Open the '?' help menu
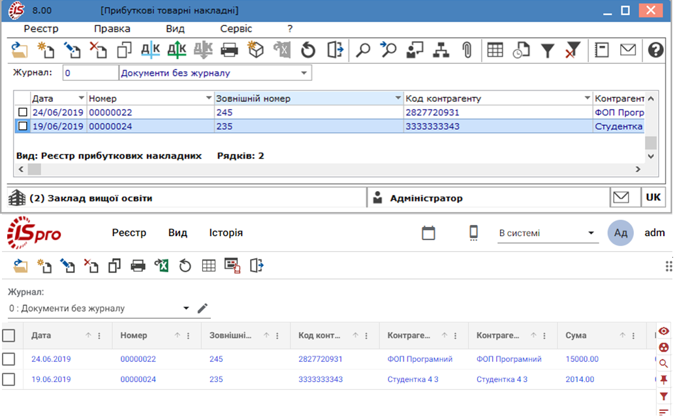 (x=290, y=29)
